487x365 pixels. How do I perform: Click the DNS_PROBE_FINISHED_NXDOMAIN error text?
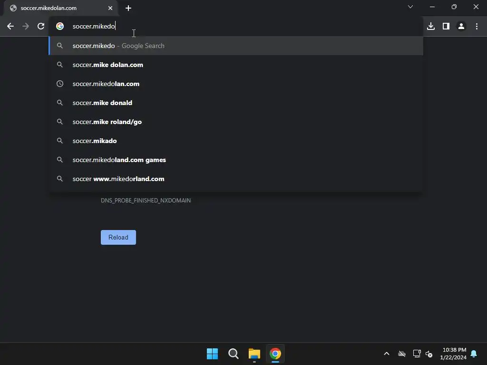coord(146,201)
